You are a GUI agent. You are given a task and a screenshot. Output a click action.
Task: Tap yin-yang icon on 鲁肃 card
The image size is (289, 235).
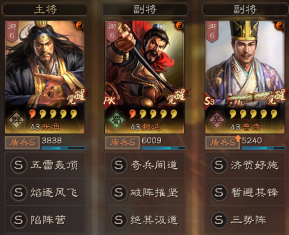coord(280,26)
